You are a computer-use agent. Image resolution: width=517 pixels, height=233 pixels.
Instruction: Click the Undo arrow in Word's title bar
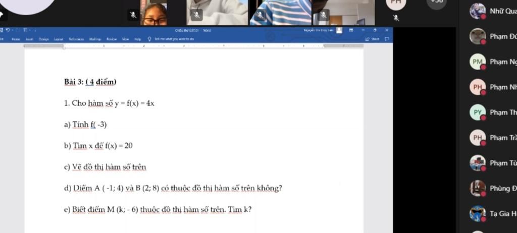point(8,30)
